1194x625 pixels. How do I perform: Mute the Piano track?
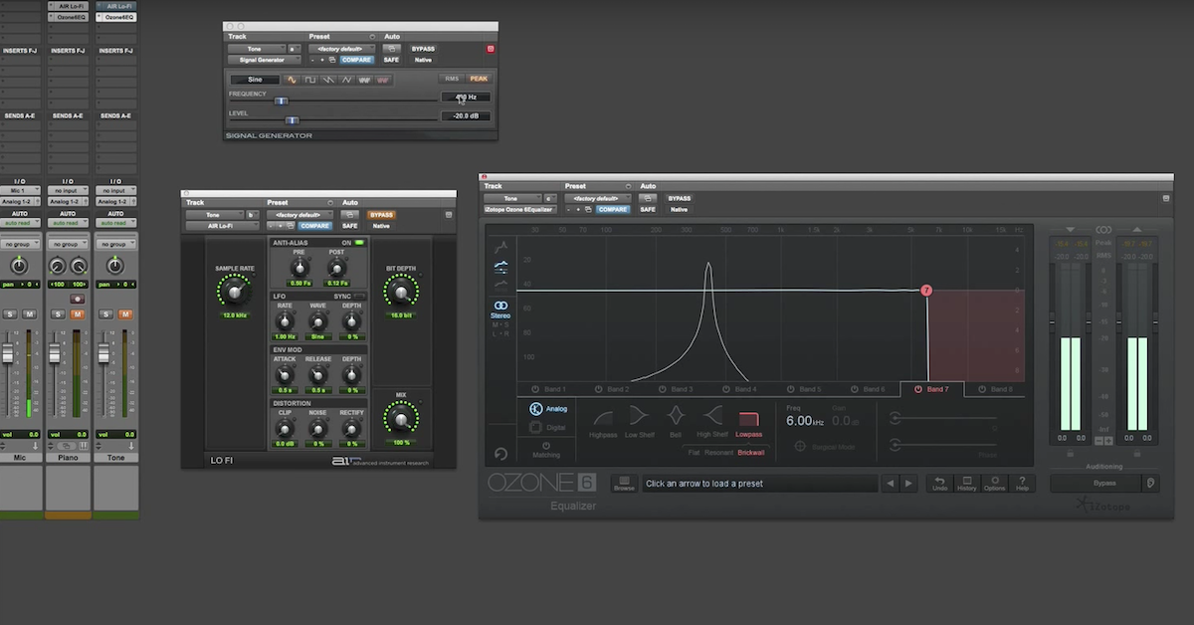77,314
